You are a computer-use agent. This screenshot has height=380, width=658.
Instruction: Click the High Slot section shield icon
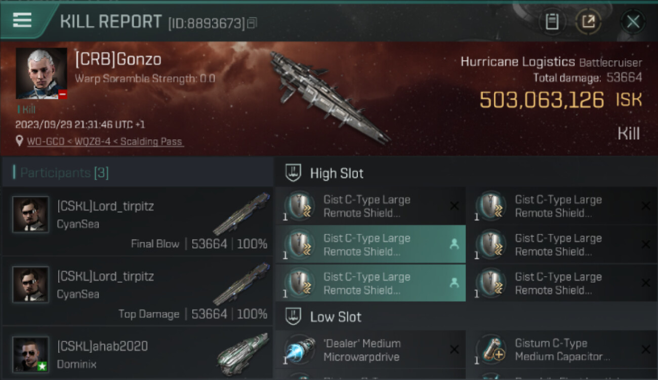[x=292, y=173]
